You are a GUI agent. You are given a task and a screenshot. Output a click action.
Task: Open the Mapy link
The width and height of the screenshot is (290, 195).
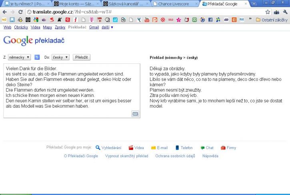pos(47,27)
